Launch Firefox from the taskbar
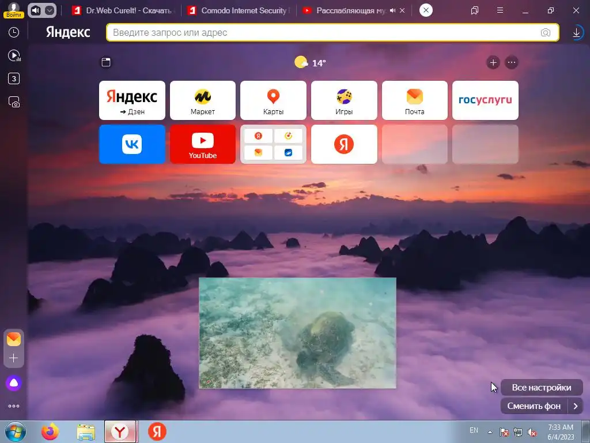 click(50, 431)
